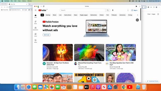This screenshot has width=161, height=91.
Task: Open Gmail link in Chrome window
Action: 149,14
